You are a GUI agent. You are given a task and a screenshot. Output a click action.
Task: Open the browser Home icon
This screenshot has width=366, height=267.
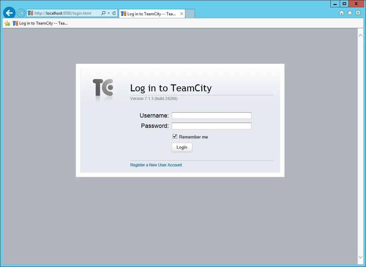[x=341, y=13]
